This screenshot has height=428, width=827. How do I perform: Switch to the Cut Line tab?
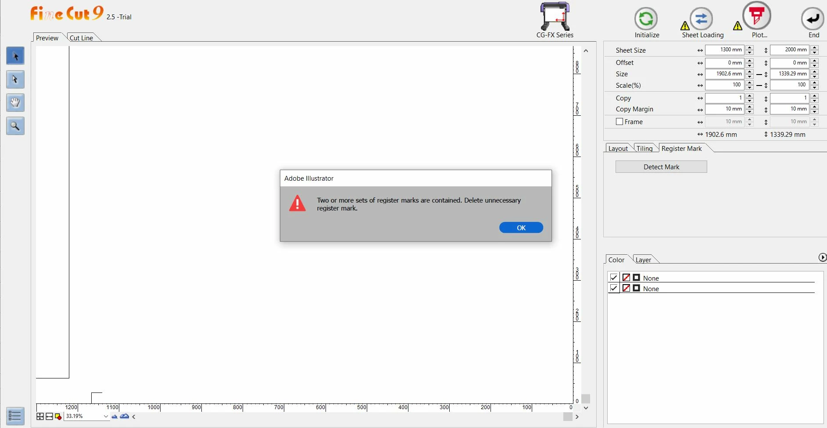[82, 38]
